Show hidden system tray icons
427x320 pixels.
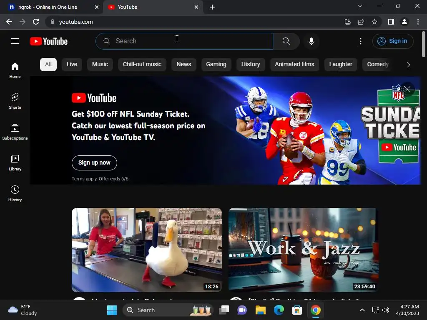pos(362,310)
